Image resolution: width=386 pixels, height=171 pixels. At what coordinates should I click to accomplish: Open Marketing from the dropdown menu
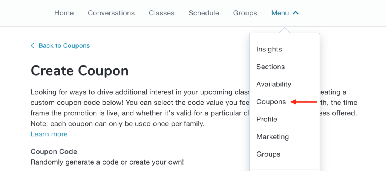pyautogui.click(x=273, y=137)
